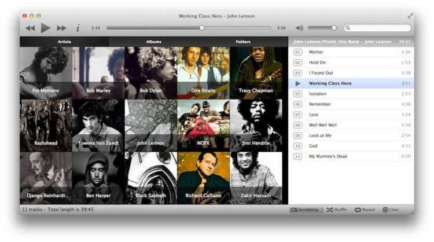The image size is (434, 242).
Task: Open the Folders tab
Action: point(243,42)
